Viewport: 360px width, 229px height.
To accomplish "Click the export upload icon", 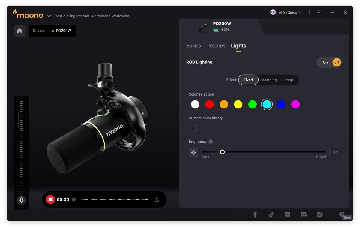I will tap(157, 200).
